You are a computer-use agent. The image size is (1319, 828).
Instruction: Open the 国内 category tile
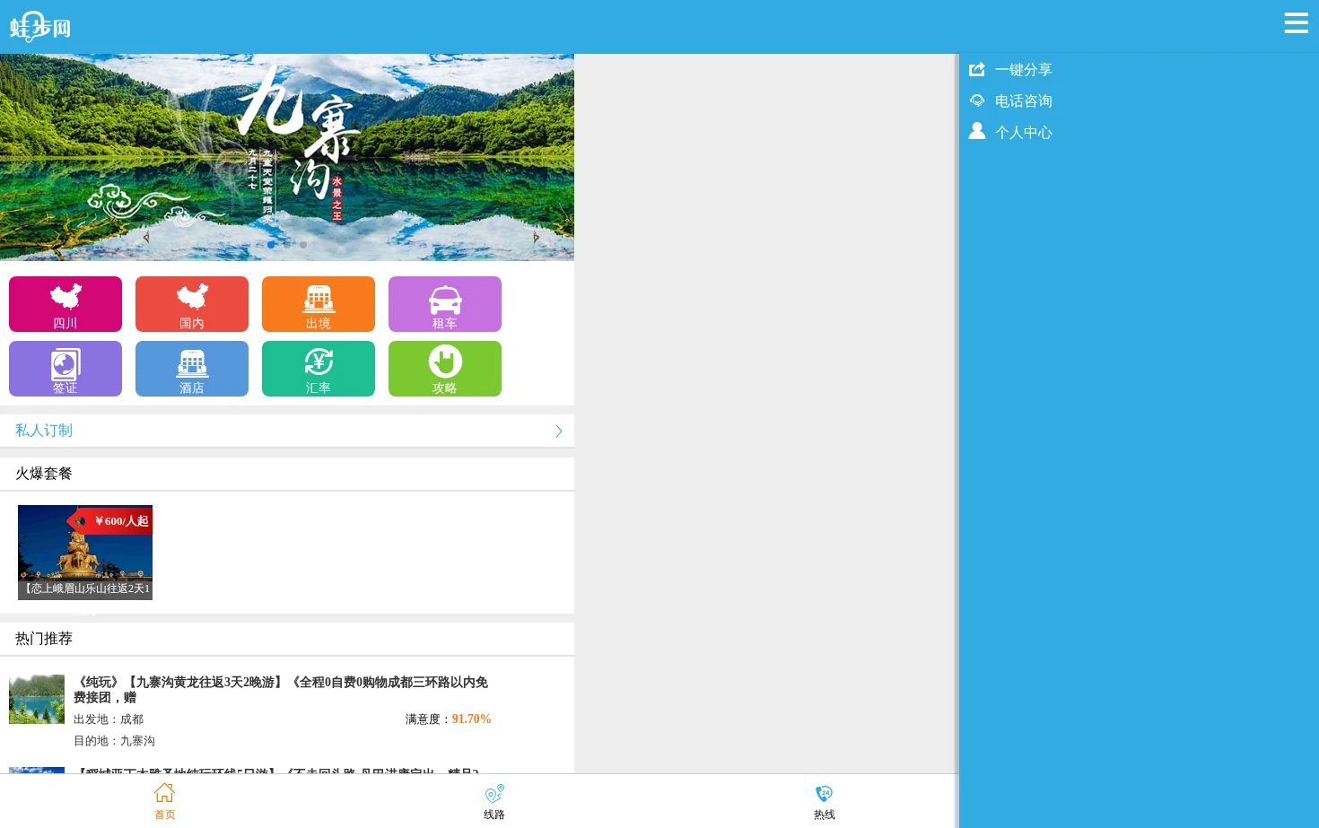point(192,304)
